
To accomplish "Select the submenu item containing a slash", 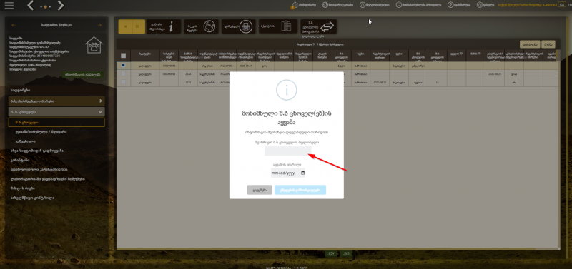I will point(41,132).
